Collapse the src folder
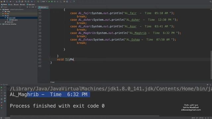The image size is (212, 119). [x=3, y=16]
